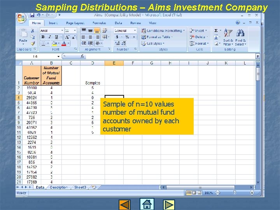Apply percent style
280x210 pixels.
coord(127,37)
